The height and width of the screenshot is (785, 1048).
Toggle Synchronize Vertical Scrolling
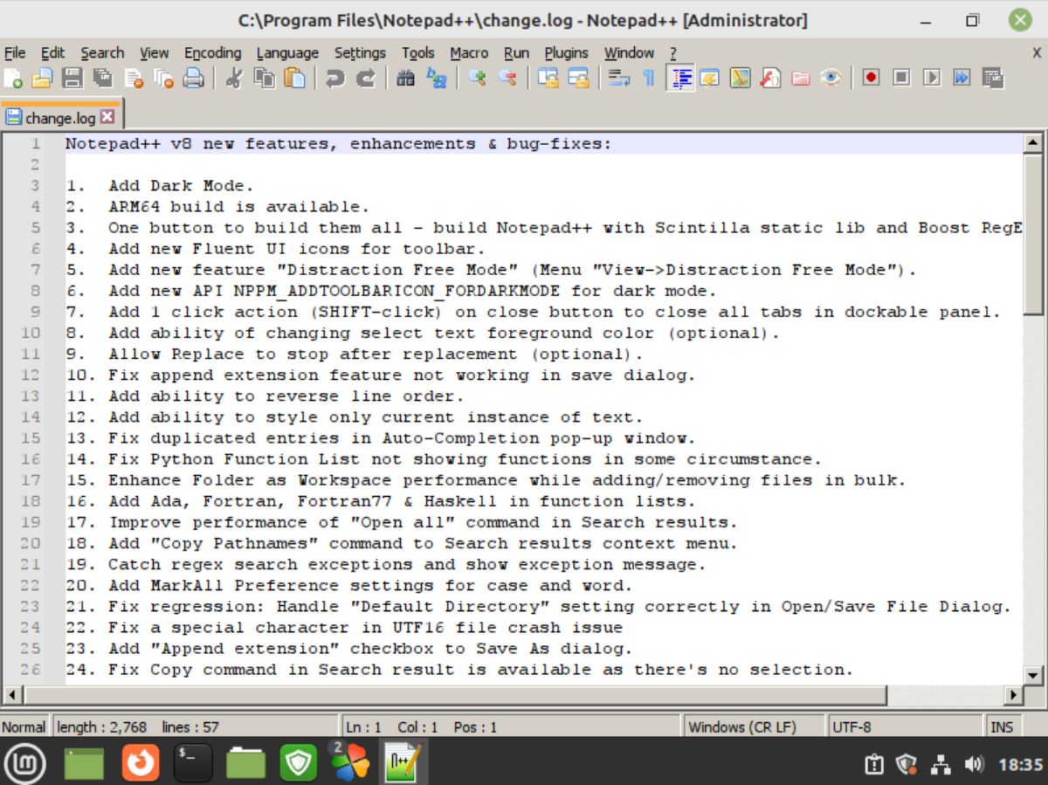click(548, 78)
